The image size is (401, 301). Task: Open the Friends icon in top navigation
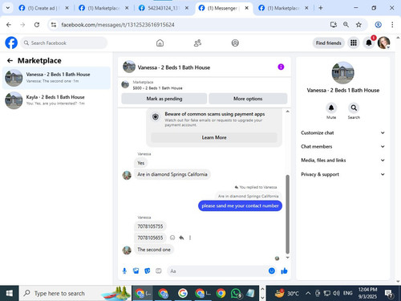(197, 43)
